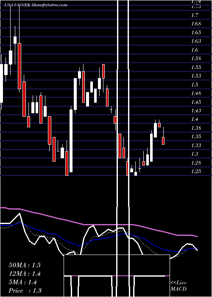Click the tall white candle rising from 1.25
This screenshot has width=212, height=297.
coord(71,141)
